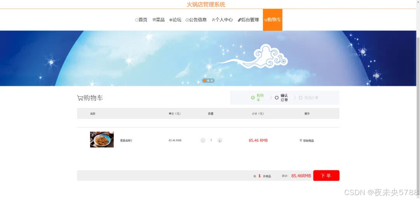
Task: Remove item via 移除商品 trash link
Action: point(307,141)
